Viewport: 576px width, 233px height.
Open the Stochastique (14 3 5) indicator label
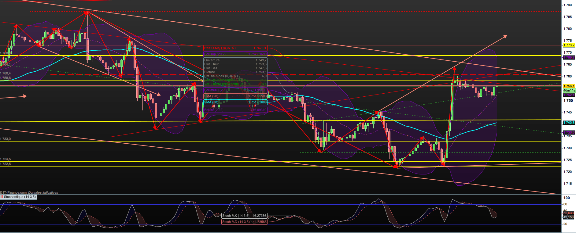click(x=20, y=197)
